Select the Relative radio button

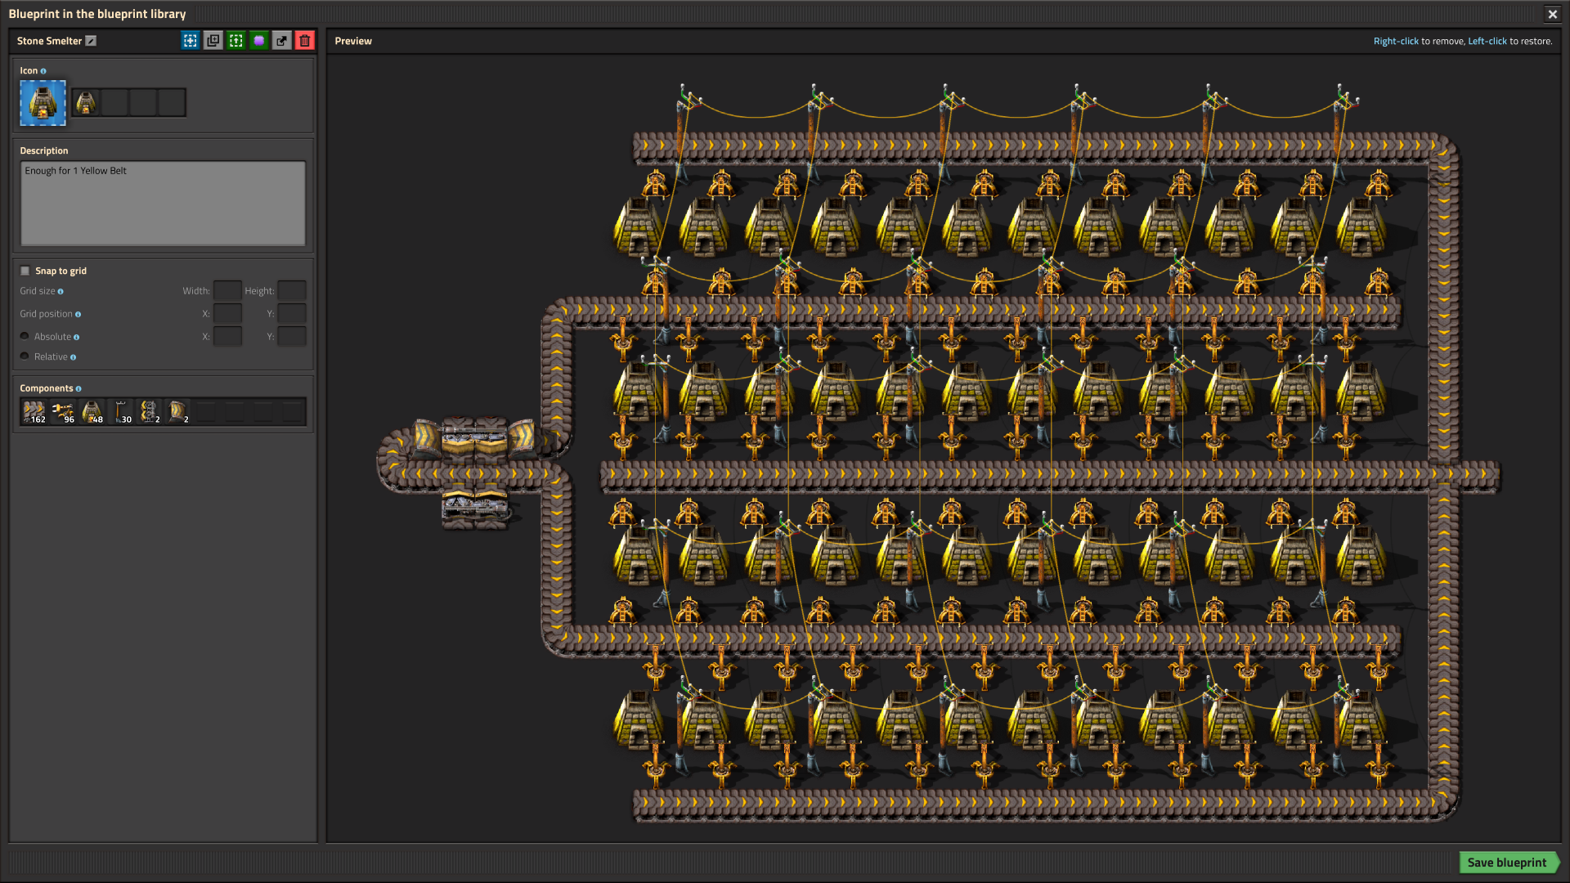(25, 356)
